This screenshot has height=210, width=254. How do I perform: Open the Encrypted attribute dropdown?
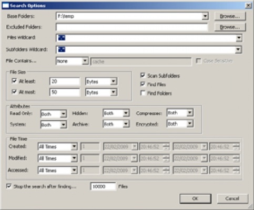(x=190, y=124)
